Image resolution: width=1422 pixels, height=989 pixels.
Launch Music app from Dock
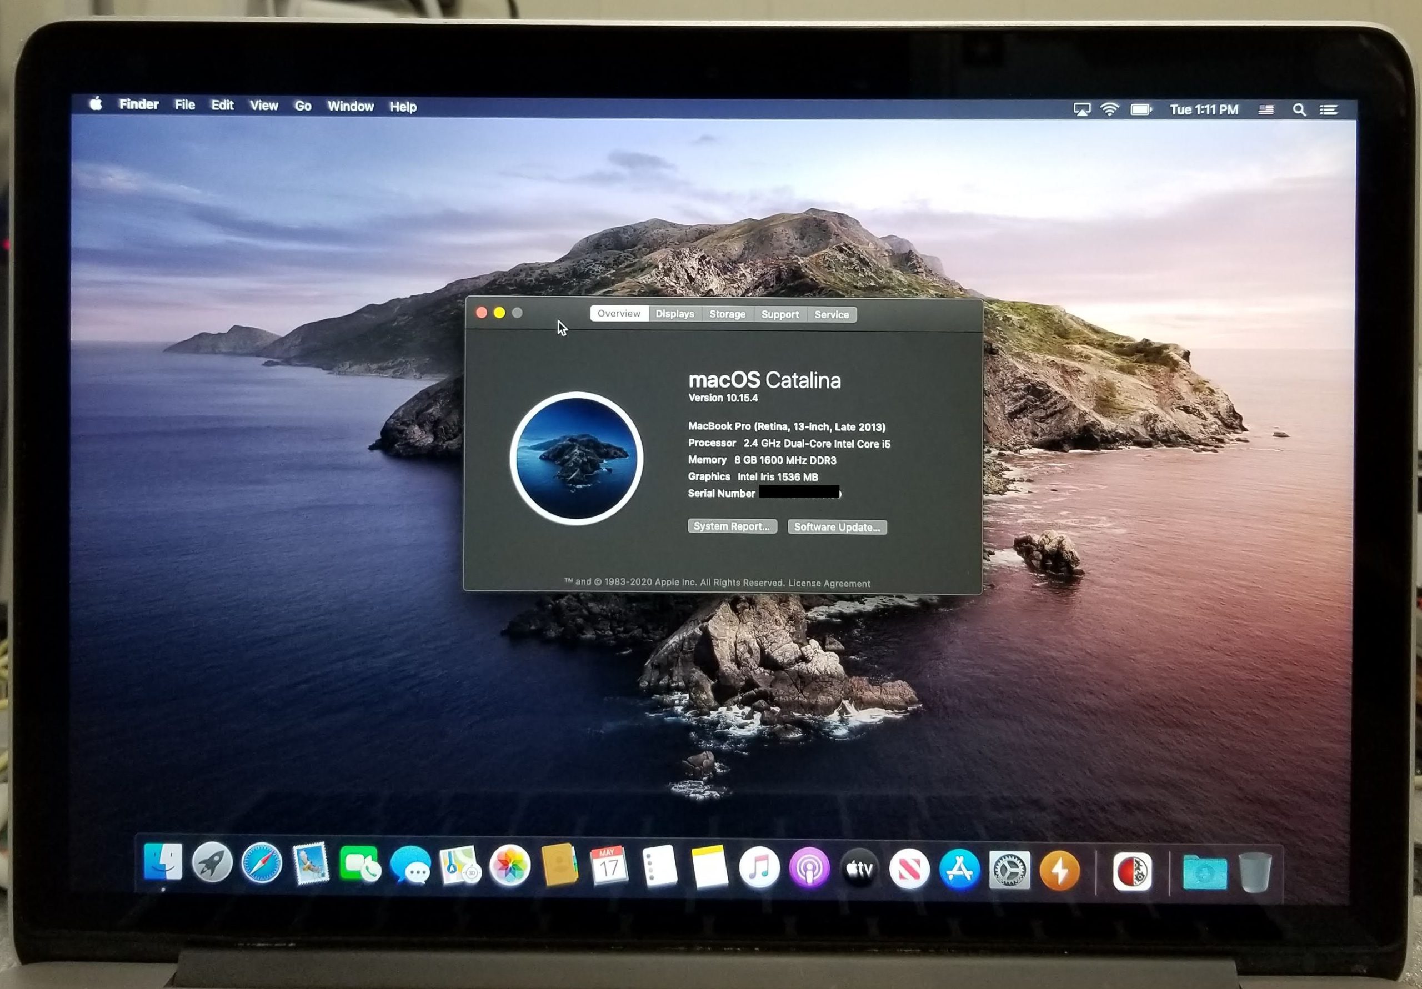pyautogui.click(x=759, y=867)
